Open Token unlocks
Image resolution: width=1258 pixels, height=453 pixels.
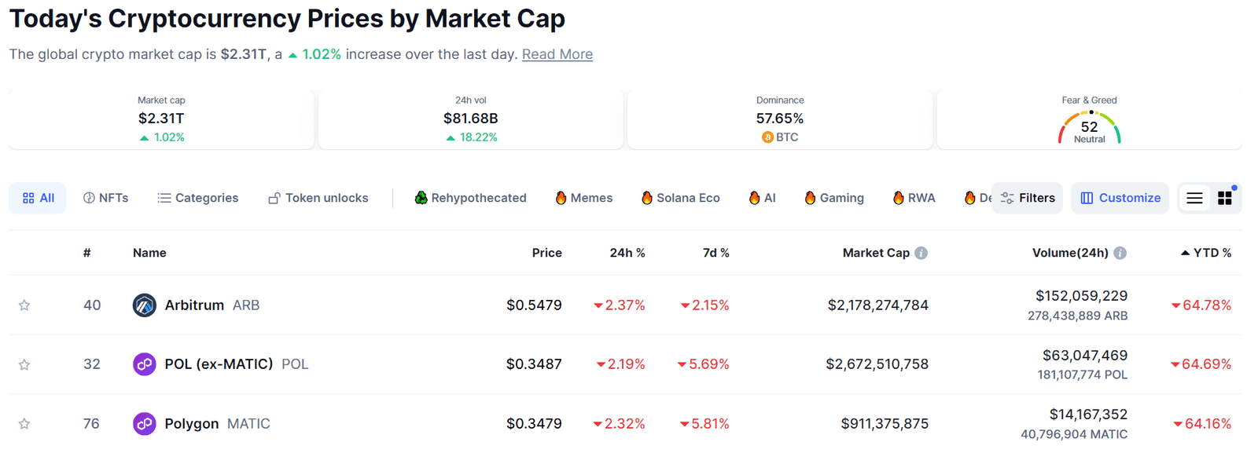274,198
